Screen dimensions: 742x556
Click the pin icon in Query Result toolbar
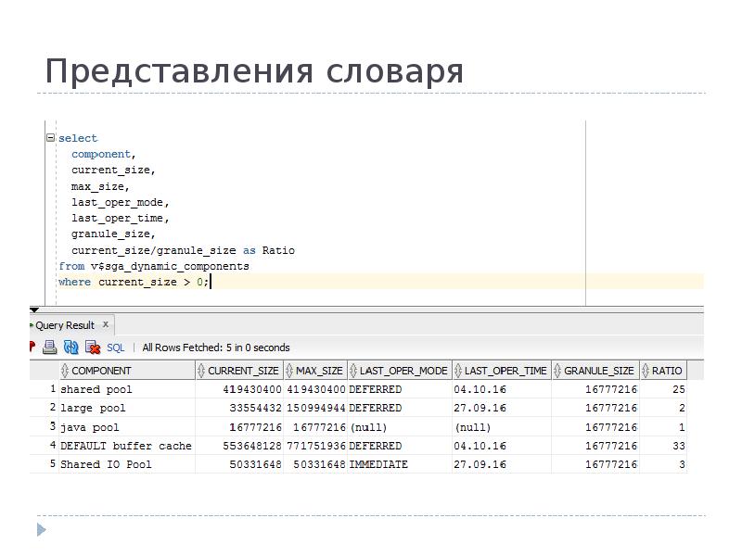pos(32,347)
